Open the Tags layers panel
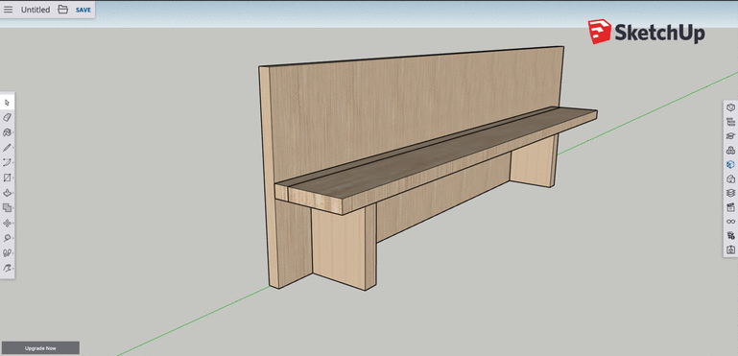The height and width of the screenshot is (356, 738). click(x=730, y=193)
